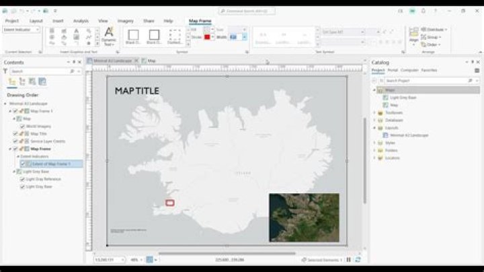Expand the Toolboxes node in Catalog
This screenshot has width=484, height=272.
pyautogui.click(x=374, y=112)
